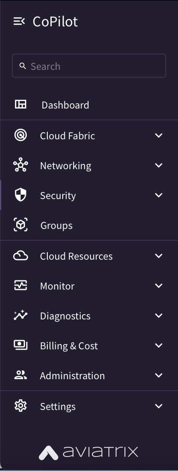This screenshot has width=178, height=471.
Task: Select the Cloud Fabric target icon
Action: pyautogui.click(x=21, y=135)
